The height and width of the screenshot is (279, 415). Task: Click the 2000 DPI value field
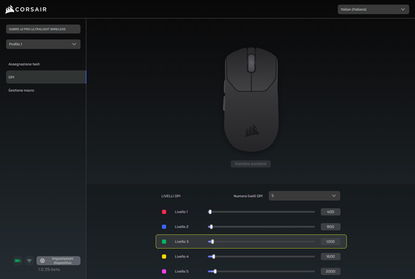coord(330,272)
